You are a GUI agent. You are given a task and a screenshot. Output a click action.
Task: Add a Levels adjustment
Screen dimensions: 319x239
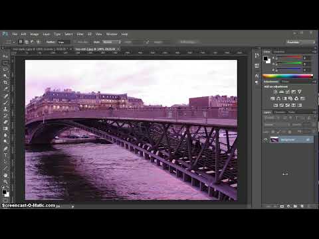pyautogui.click(x=281, y=92)
